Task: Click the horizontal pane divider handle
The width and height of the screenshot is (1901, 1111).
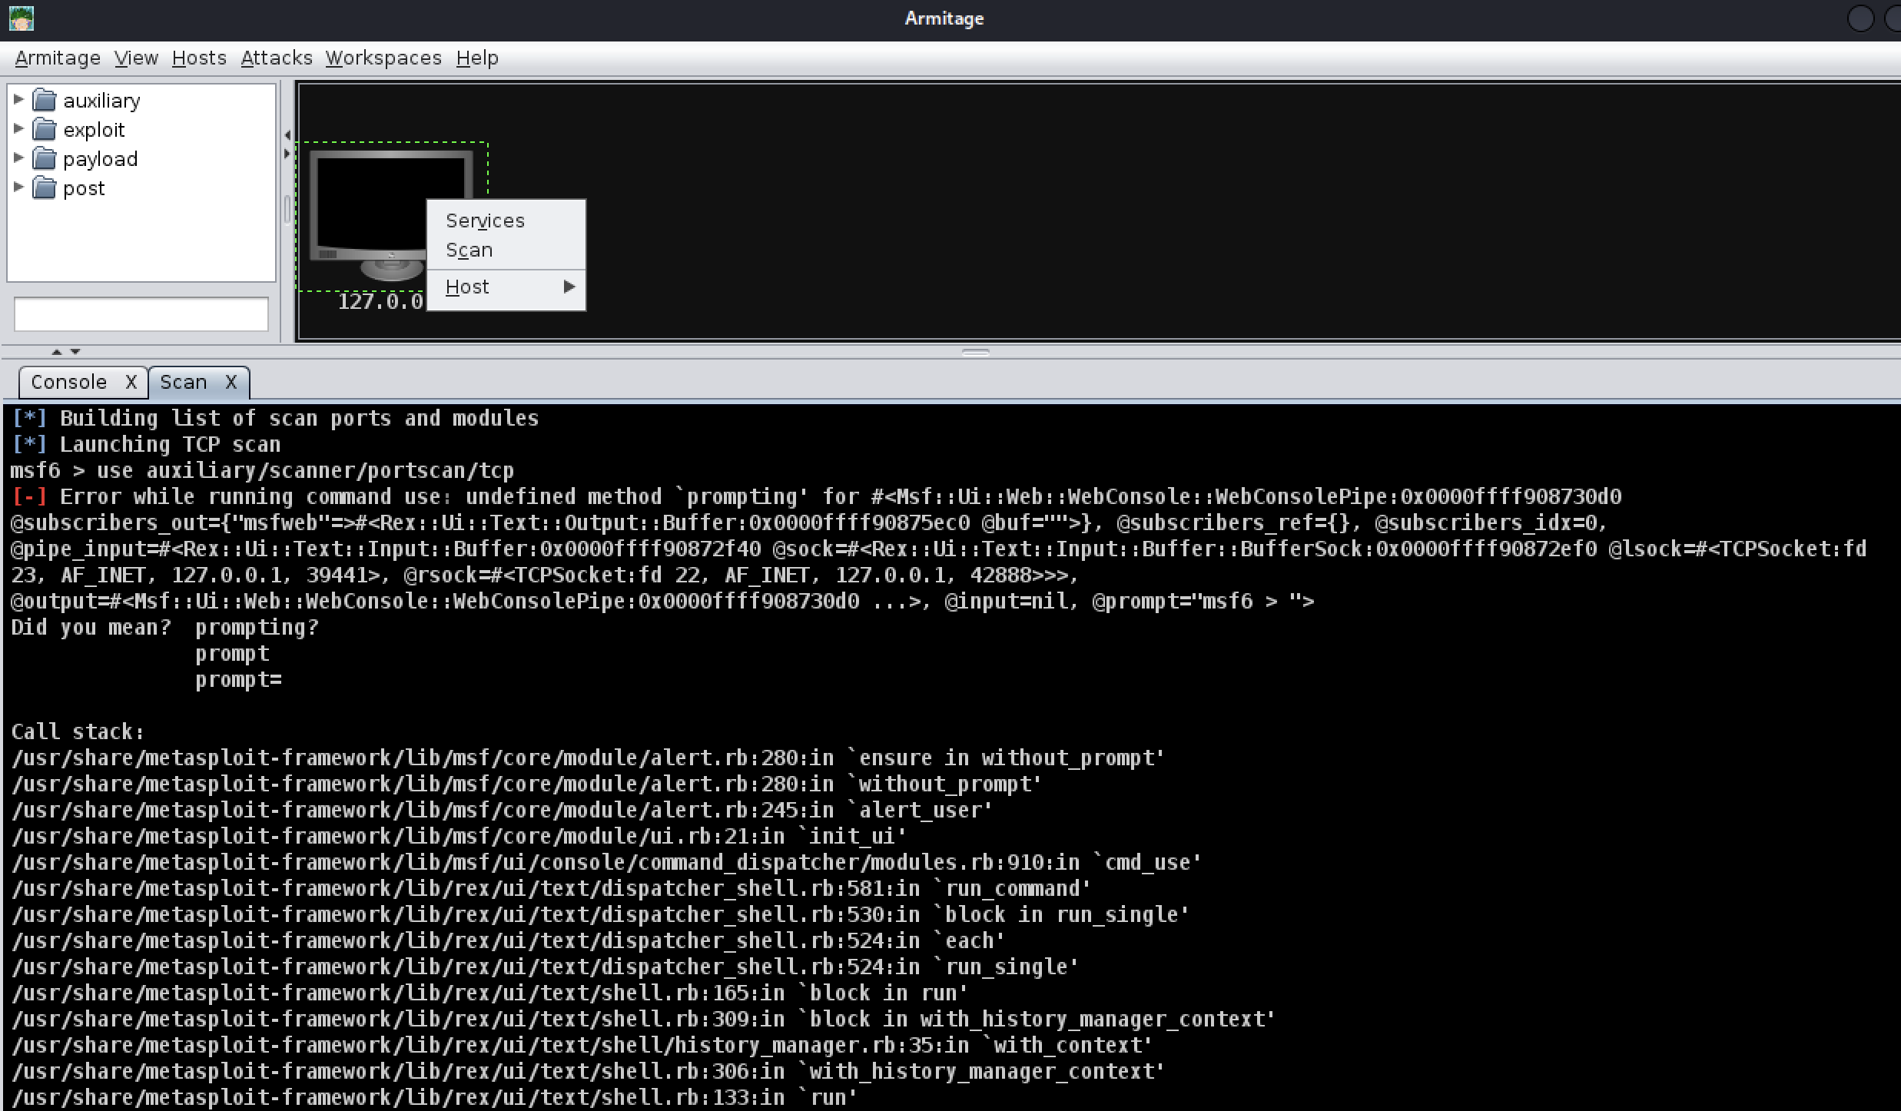Action: (x=976, y=353)
